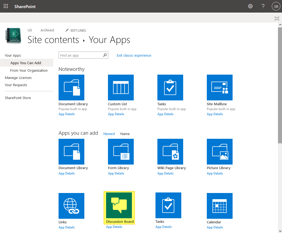
Task: Select the Picture Library app tile
Action: click(219, 151)
